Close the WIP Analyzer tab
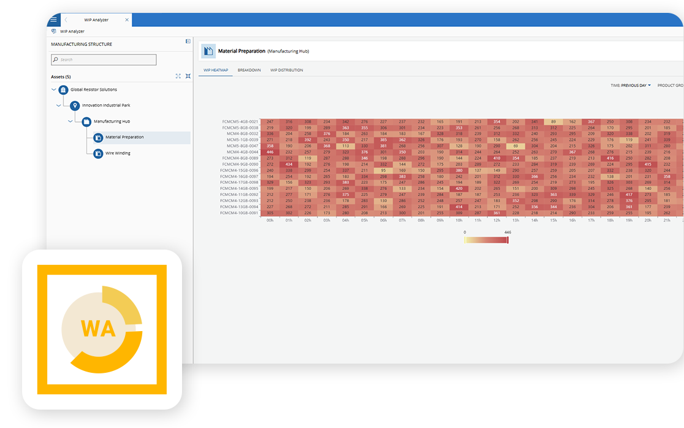 pyautogui.click(x=127, y=20)
